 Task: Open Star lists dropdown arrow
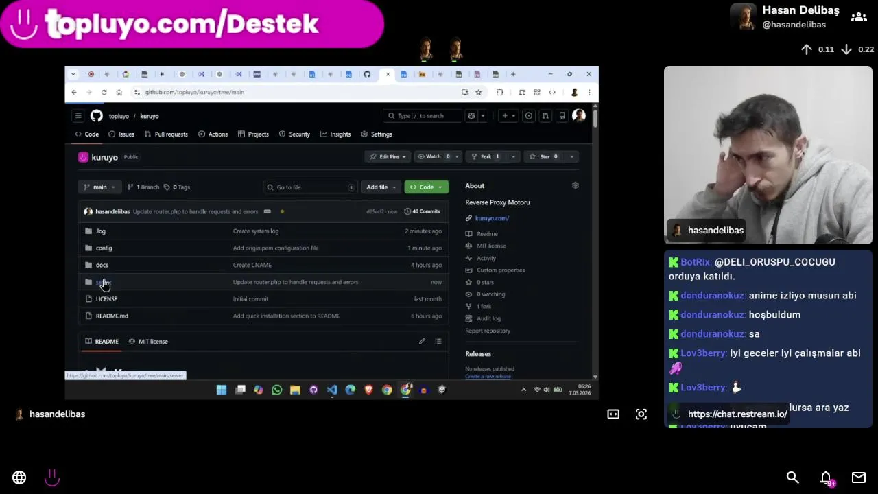pyautogui.click(x=571, y=156)
